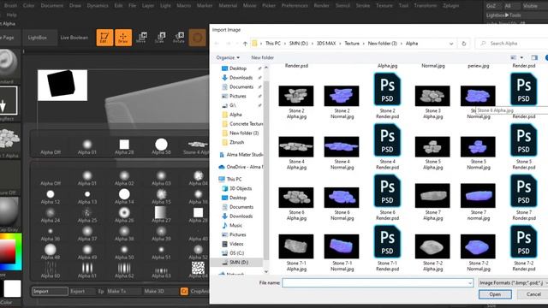Screen dimensions: 548x308
Task: Create a New folder in dialog
Action: 262,57
